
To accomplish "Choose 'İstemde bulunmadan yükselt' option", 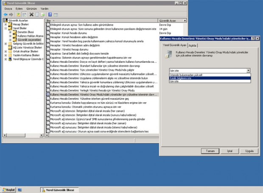I will click(186, 75).
